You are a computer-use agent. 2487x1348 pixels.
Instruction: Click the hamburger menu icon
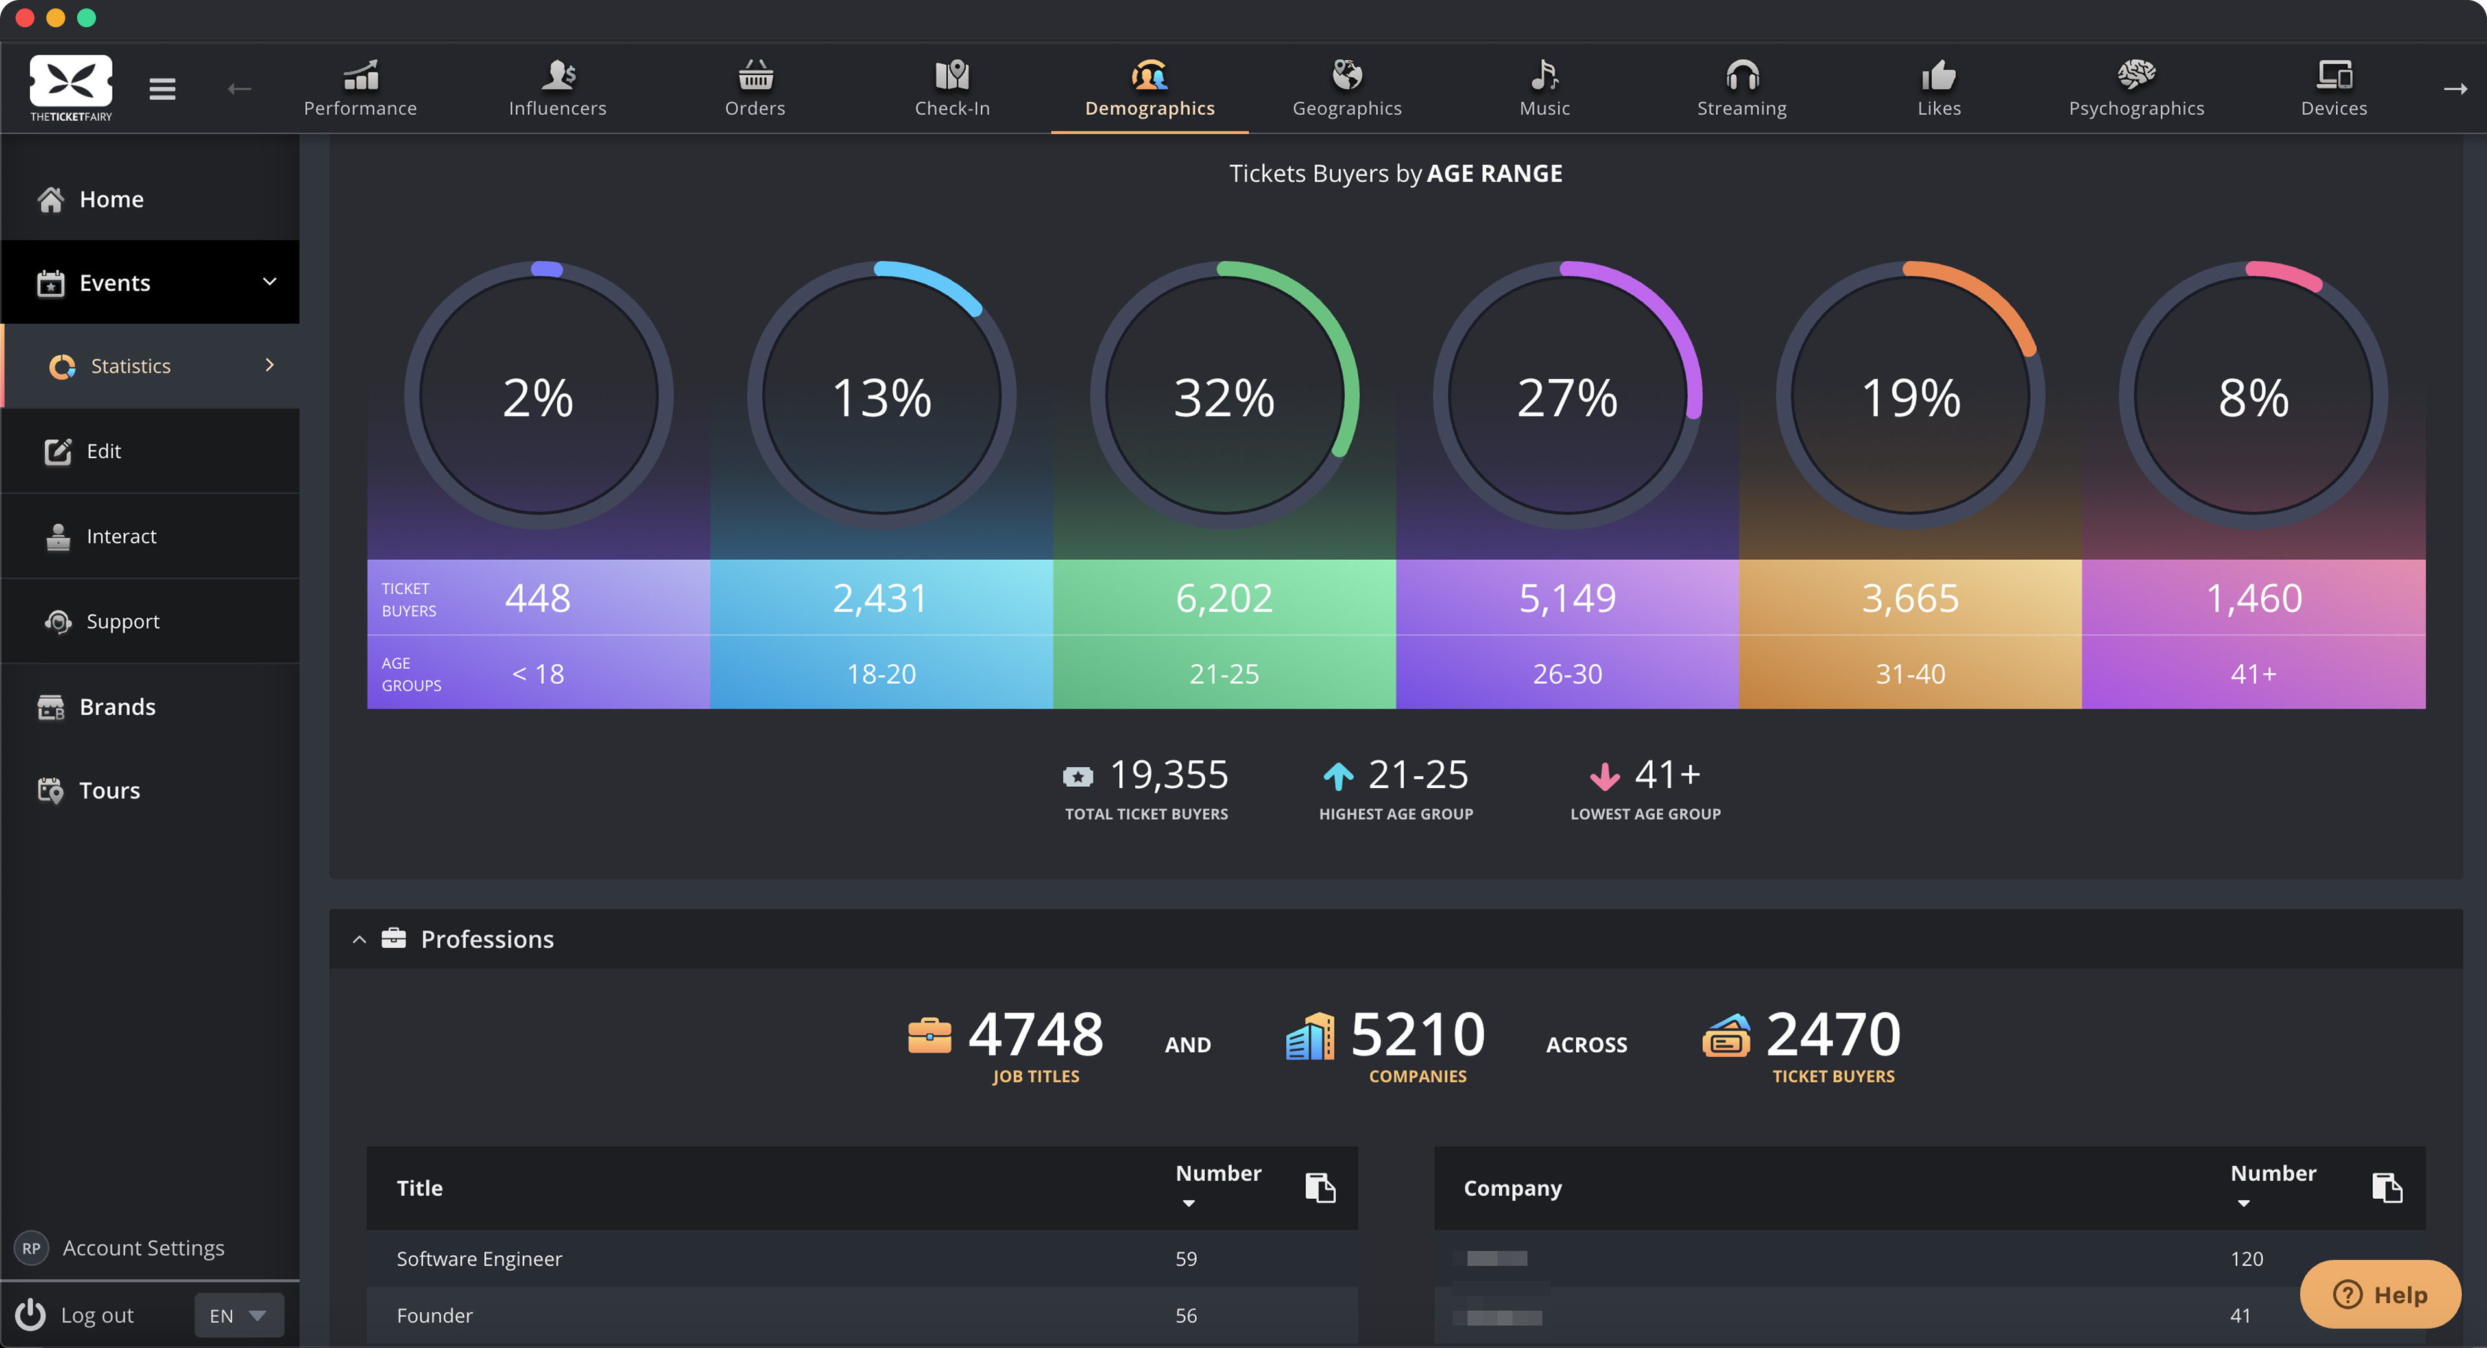[162, 89]
